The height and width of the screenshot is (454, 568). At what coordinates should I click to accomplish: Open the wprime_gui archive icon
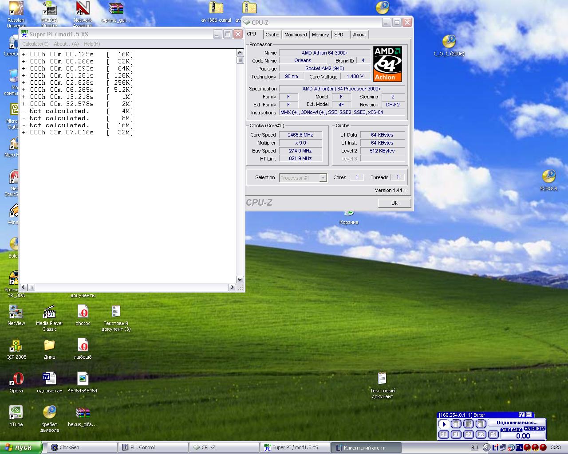116,12
